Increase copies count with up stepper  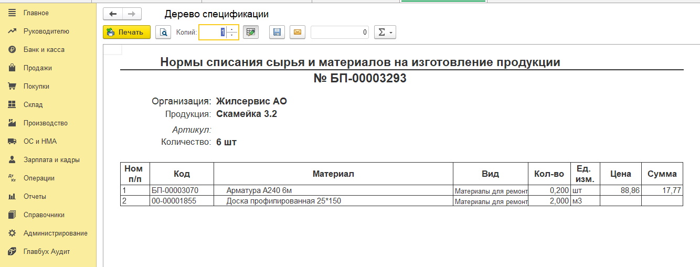click(x=232, y=29)
